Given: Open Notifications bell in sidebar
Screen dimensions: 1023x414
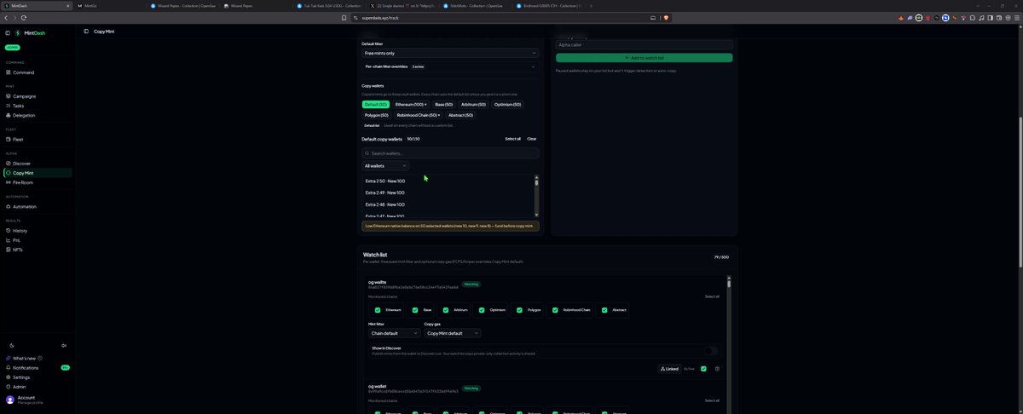Looking at the screenshot, I should [x=8, y=368].
